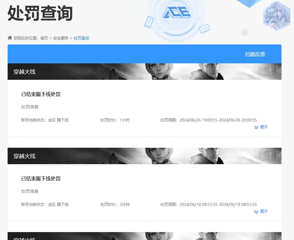Click the 已结束踢下线处罚 heading of 2分钟 record
The height and width of the screenshot is (240, 294).
[41, 179]
